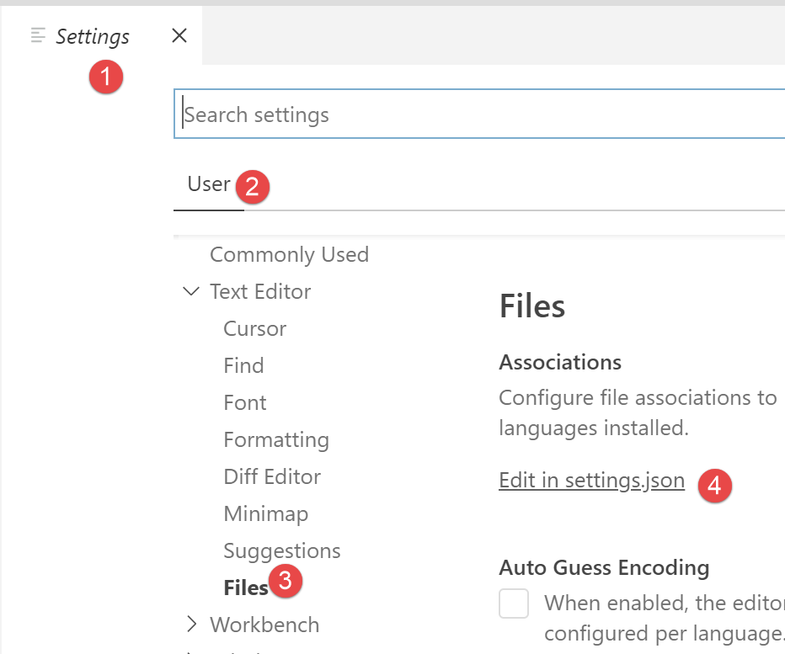Close the Settings tab
Image resolution: width=785 pixels, height=654 pixels.
(x=179, y=35)
